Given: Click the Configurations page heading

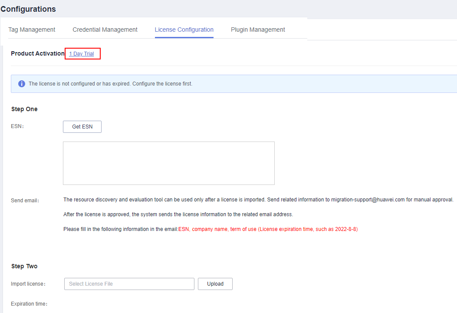Looking at the screenshot, I should click(x=28, y=9).
